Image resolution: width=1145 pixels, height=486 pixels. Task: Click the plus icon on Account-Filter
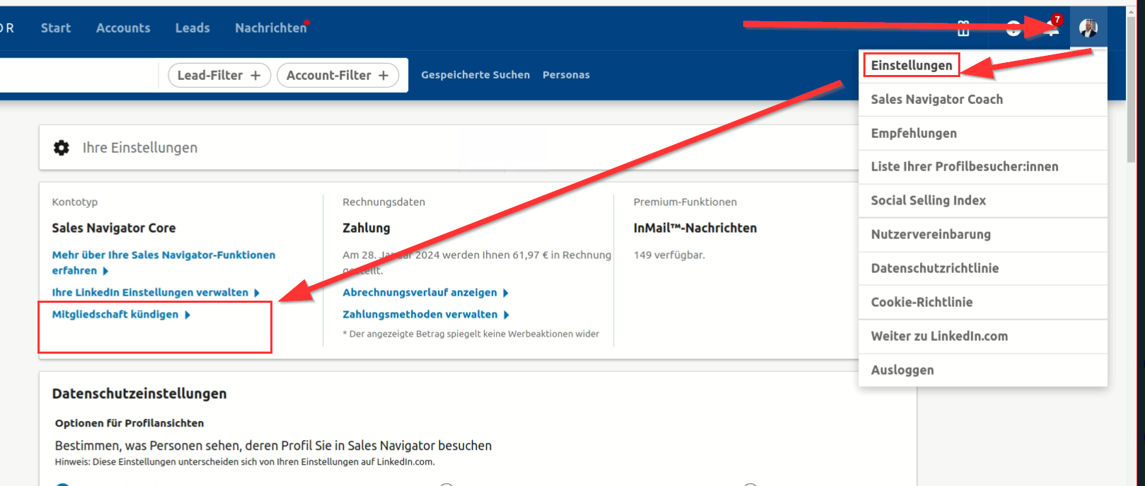[x=384, y=75]
